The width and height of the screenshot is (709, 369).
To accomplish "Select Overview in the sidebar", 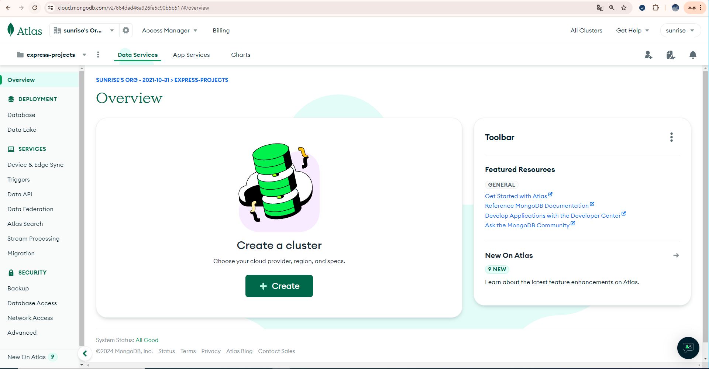I will (x=39, y=80).
